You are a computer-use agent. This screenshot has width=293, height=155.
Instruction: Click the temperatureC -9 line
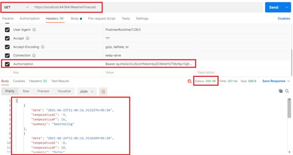point(49,115)
